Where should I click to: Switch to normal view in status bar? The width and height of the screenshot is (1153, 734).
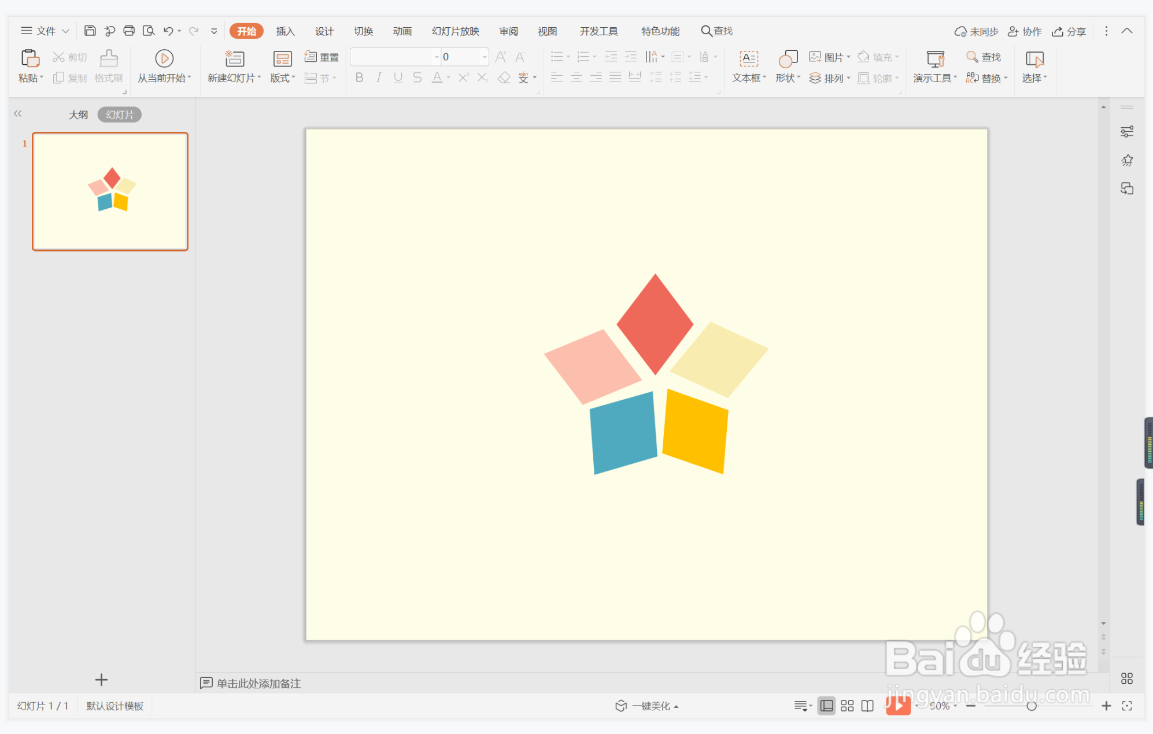827,706
